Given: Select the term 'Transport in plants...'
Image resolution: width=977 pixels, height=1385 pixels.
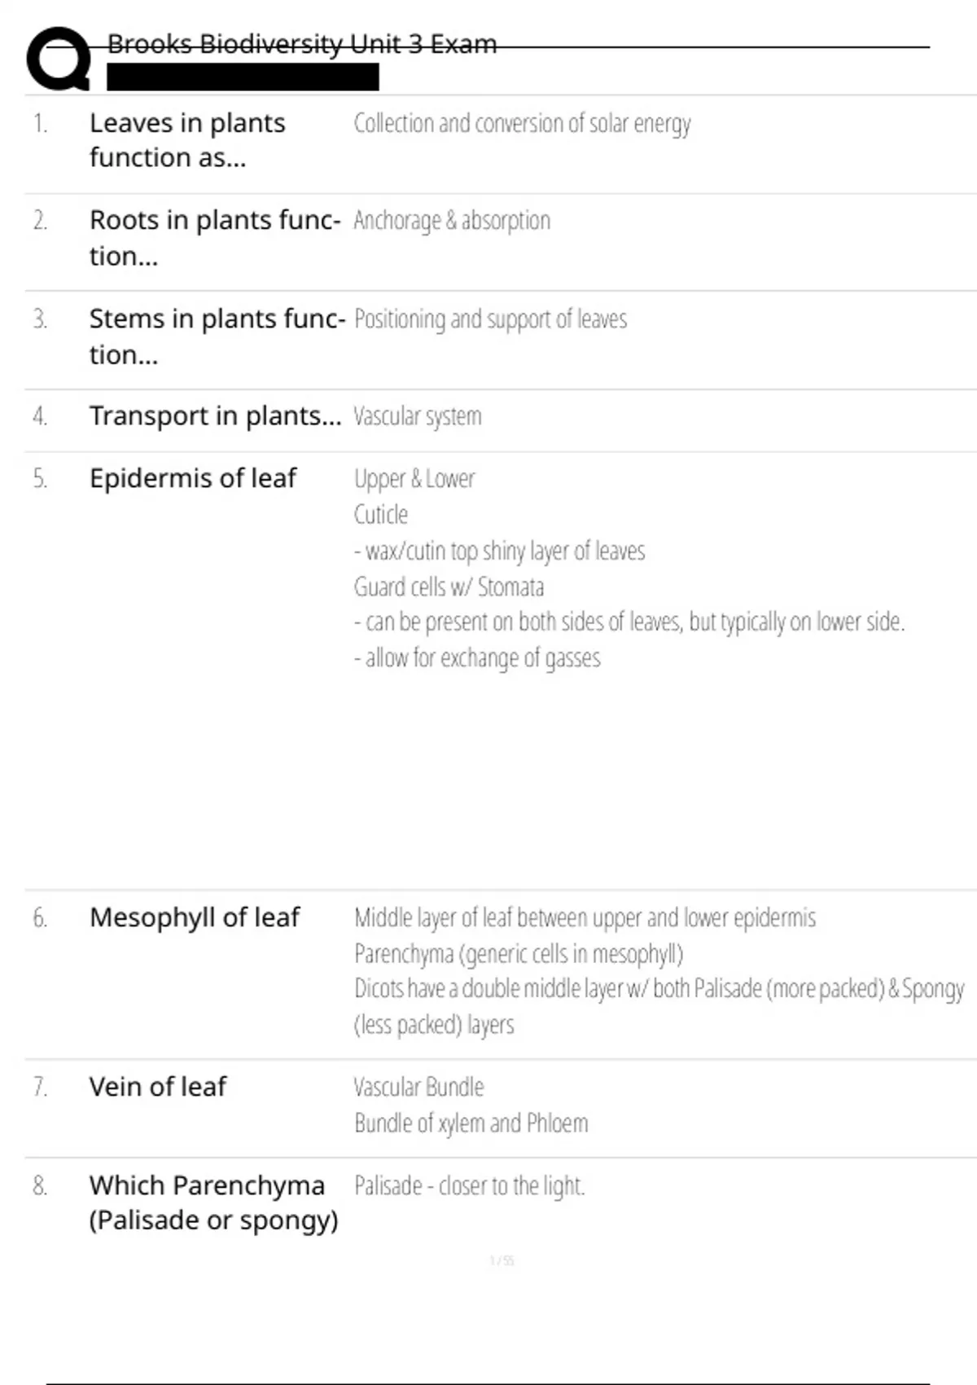Looking at the screenshot, I should 215,416.
